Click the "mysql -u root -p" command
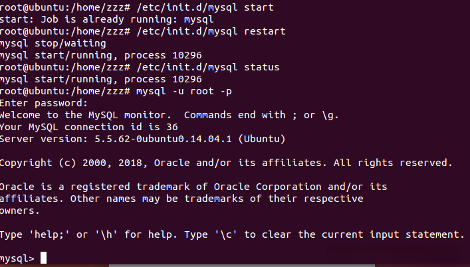 point(179,91)
